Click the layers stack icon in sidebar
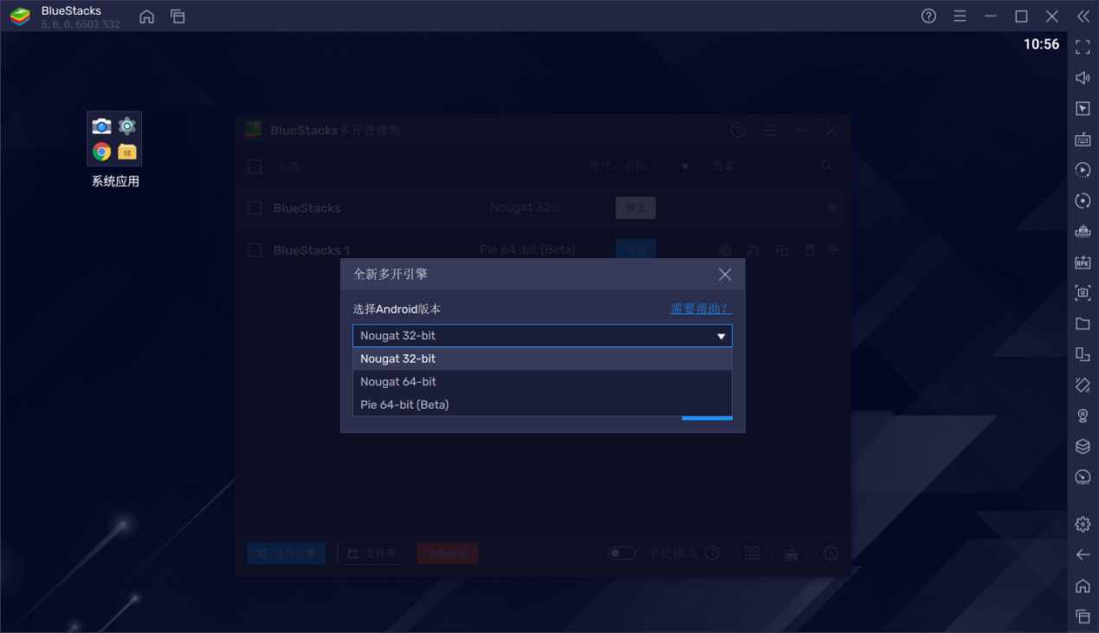 pos(1083,446)
